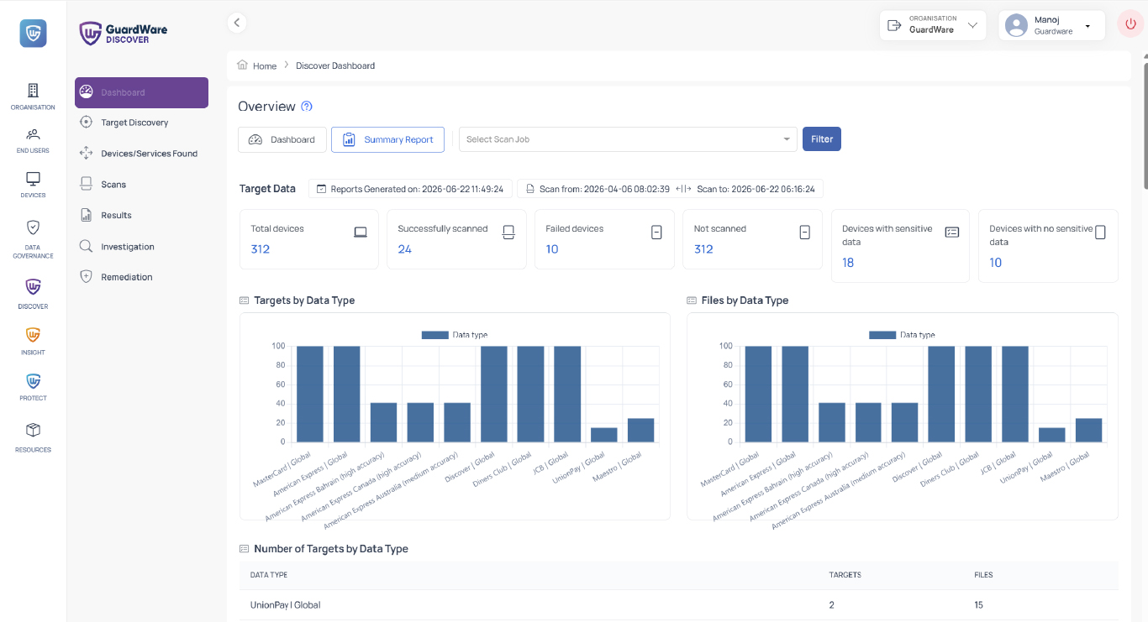Image resolution: width=1148 pixels, height=622 pixels.
Task: Open the Overview help question icon
Action: [x=307, y=107]
